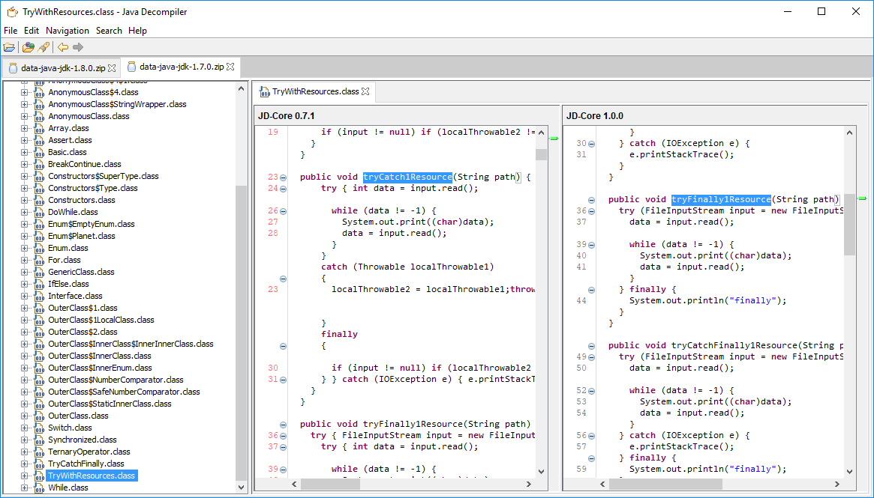Click the tryFinally1Resource method name in the JD-Core 1.0.0 pane

[721, 199]
